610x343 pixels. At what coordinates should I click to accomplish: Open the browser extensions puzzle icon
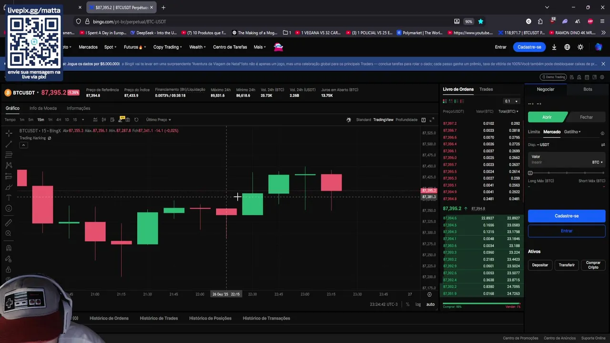tap(540, 21)
